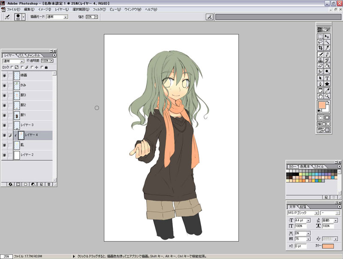Hide the レイヤー 3 layer

pyautogui.click(x=4, y=125)
